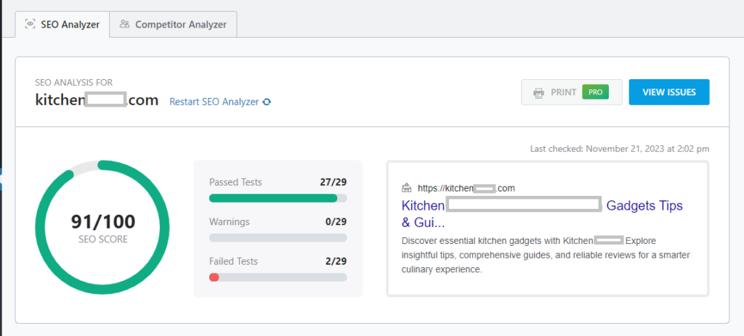
Task: Click the meta description in search preview
Action: (545, 255)
